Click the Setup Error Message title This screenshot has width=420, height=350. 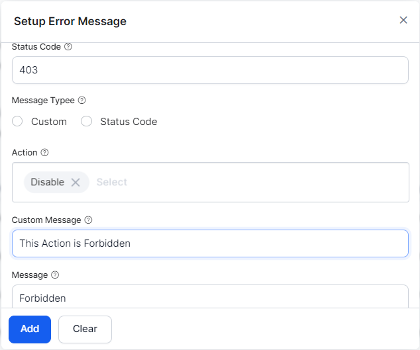(x=70, y=21)
